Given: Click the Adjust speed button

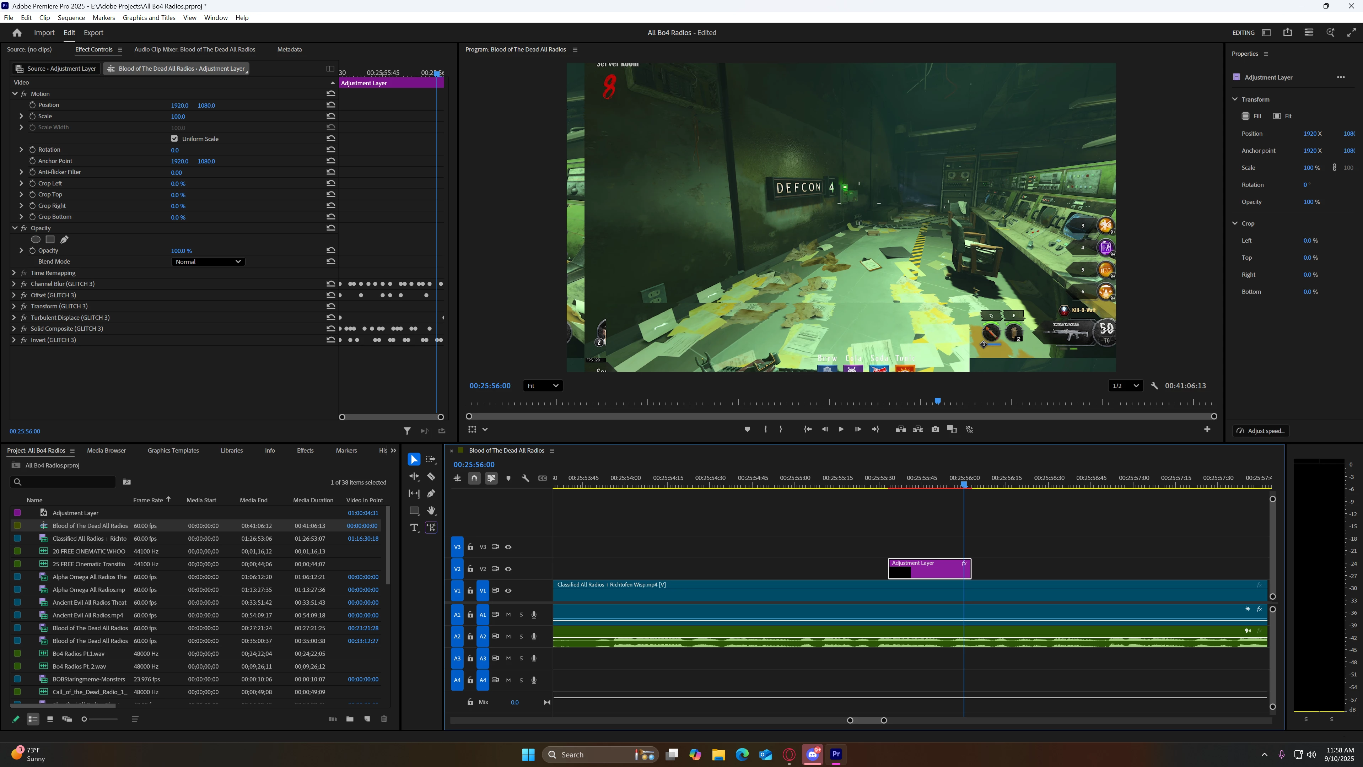Looking at the screenshot, I should point(1260,431).
